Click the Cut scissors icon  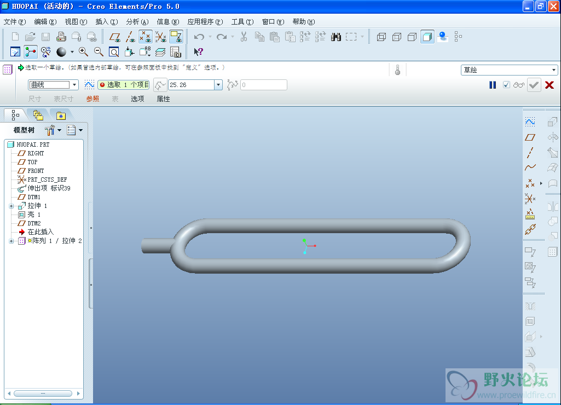pyautogui.click(x=244, y=37)
